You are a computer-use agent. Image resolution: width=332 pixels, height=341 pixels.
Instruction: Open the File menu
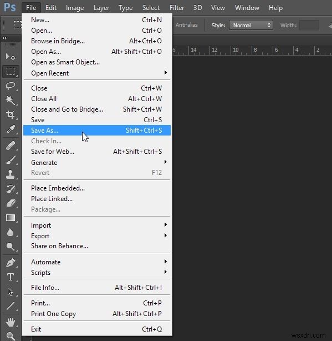tap(31, 8)
